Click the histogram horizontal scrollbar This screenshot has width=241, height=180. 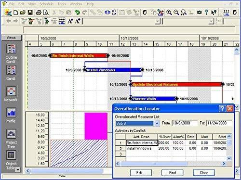[67, 171]
